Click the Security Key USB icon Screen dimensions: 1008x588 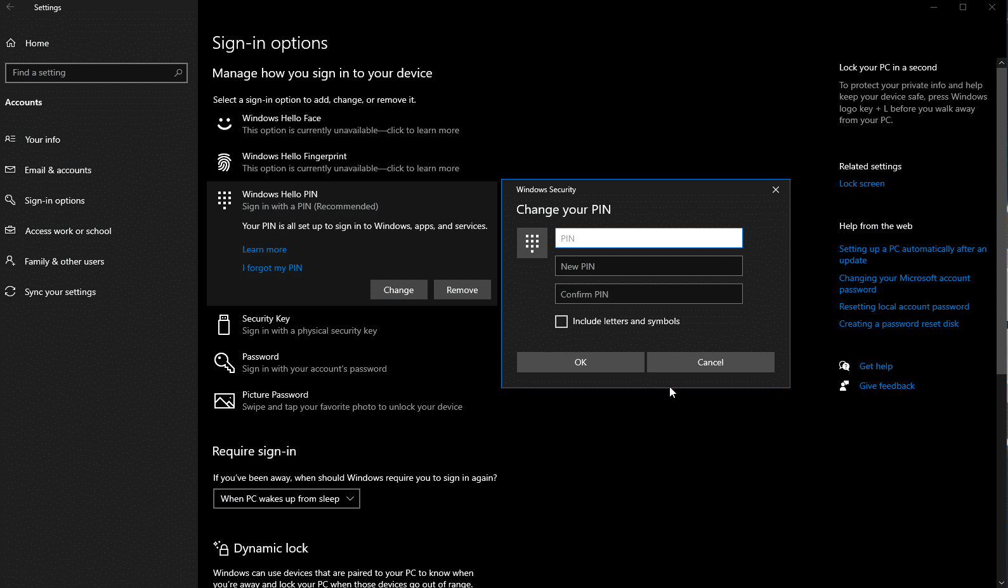(x=224, y=324)
